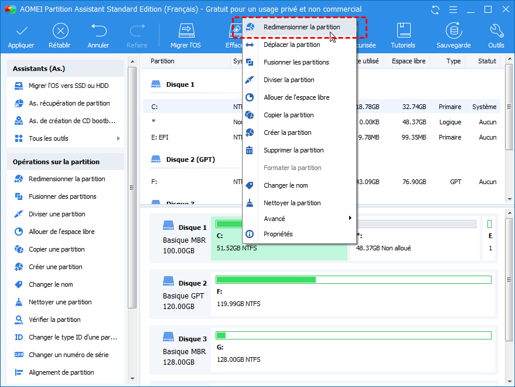Select the Disque 1 Basique MBR panel
Image resolution: width=515 pixels, height=387 pixels.
(x=180, y=239)
